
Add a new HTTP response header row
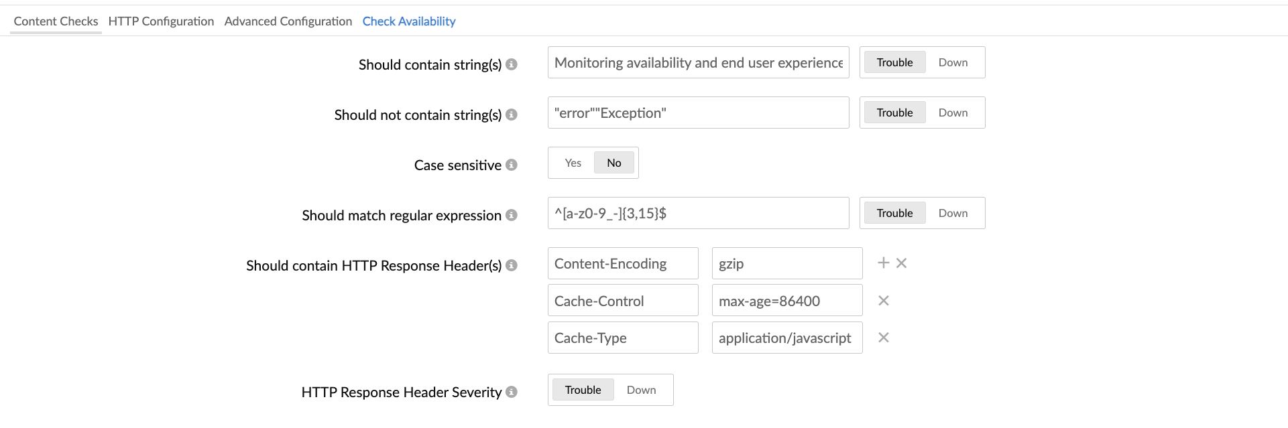(x=883, y=263)
